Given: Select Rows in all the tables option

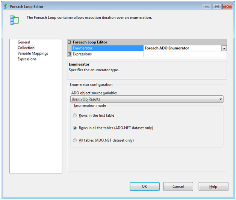Looking at the screenshot, I should click(75, 128).
